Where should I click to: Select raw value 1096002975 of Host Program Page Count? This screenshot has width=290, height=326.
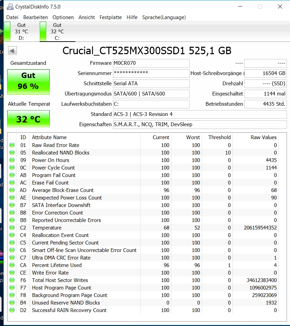pos(263,288)
